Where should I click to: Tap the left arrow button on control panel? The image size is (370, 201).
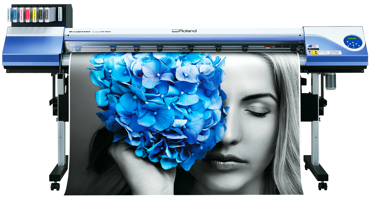tap(350, 44)
